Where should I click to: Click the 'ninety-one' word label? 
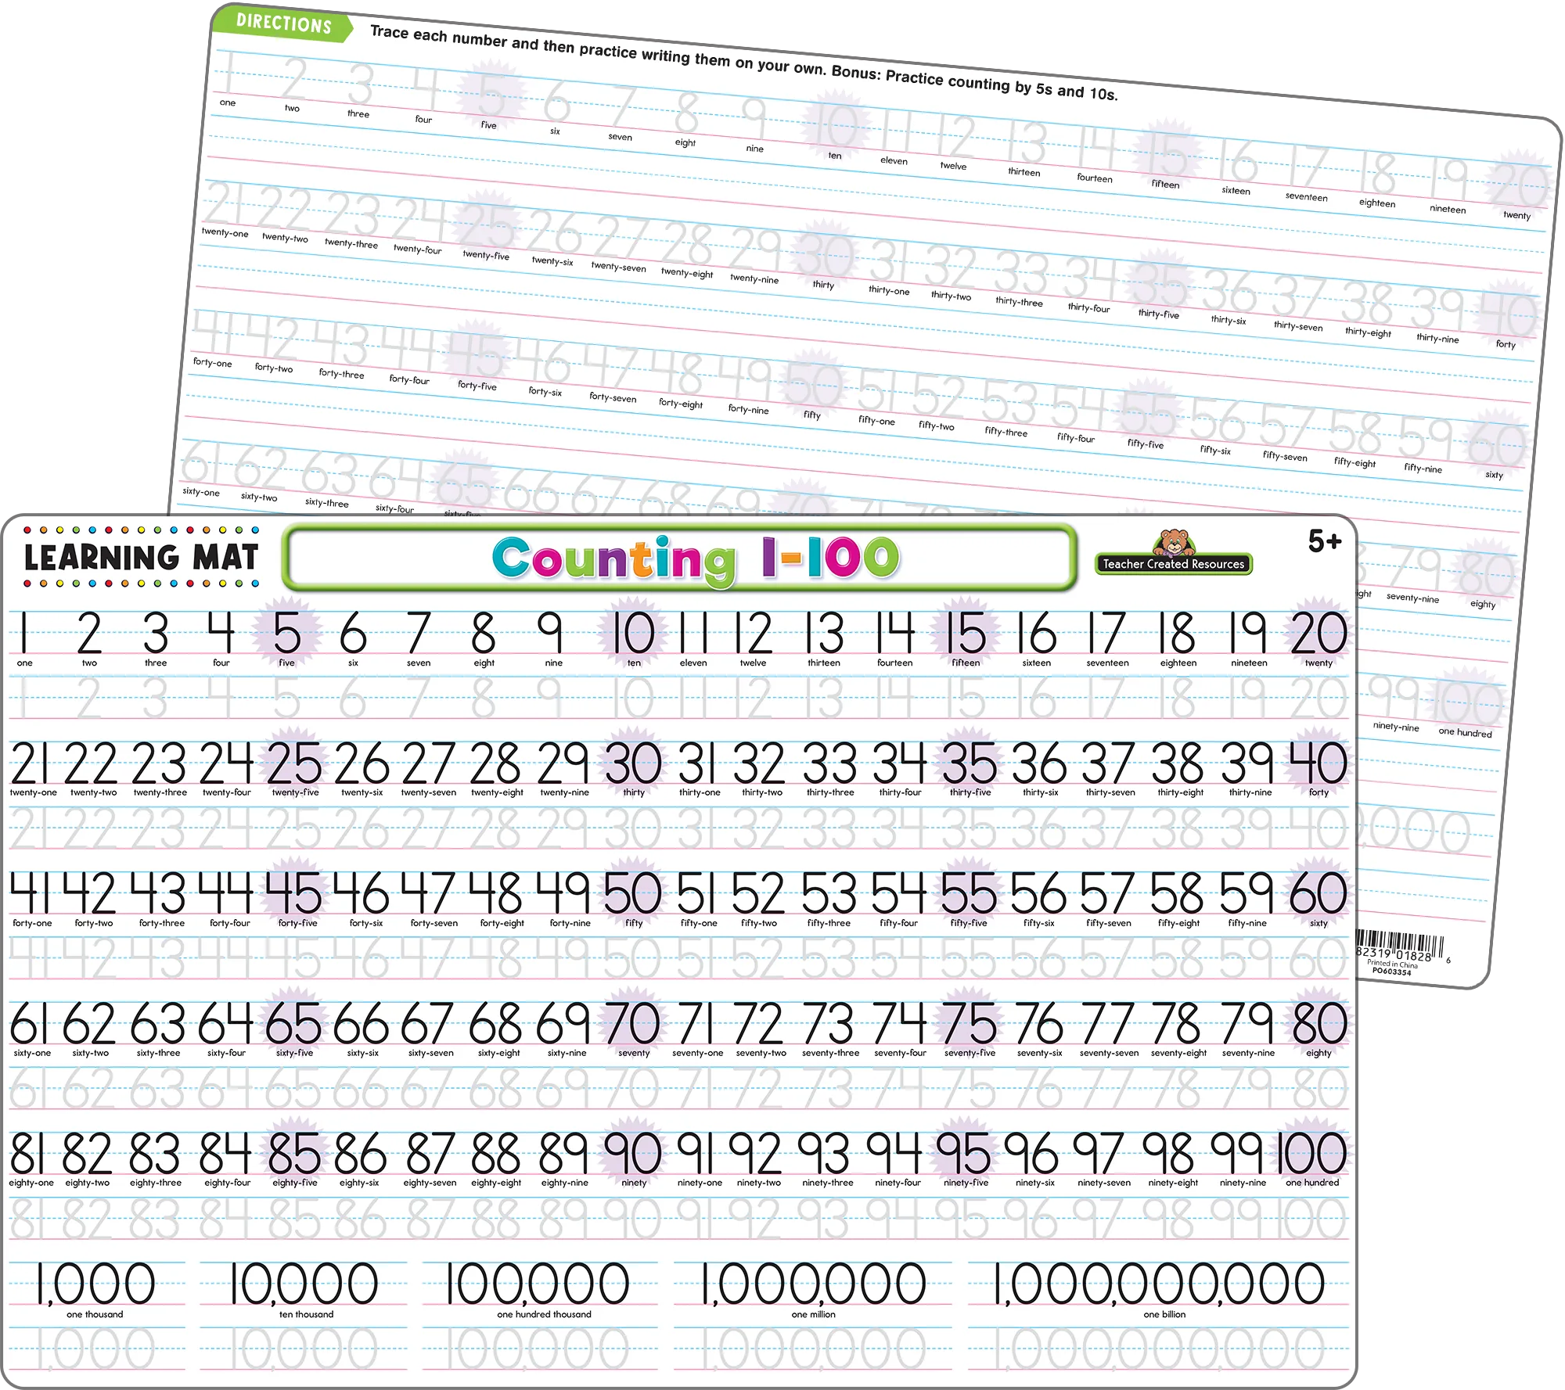[x=700, y=1183]
